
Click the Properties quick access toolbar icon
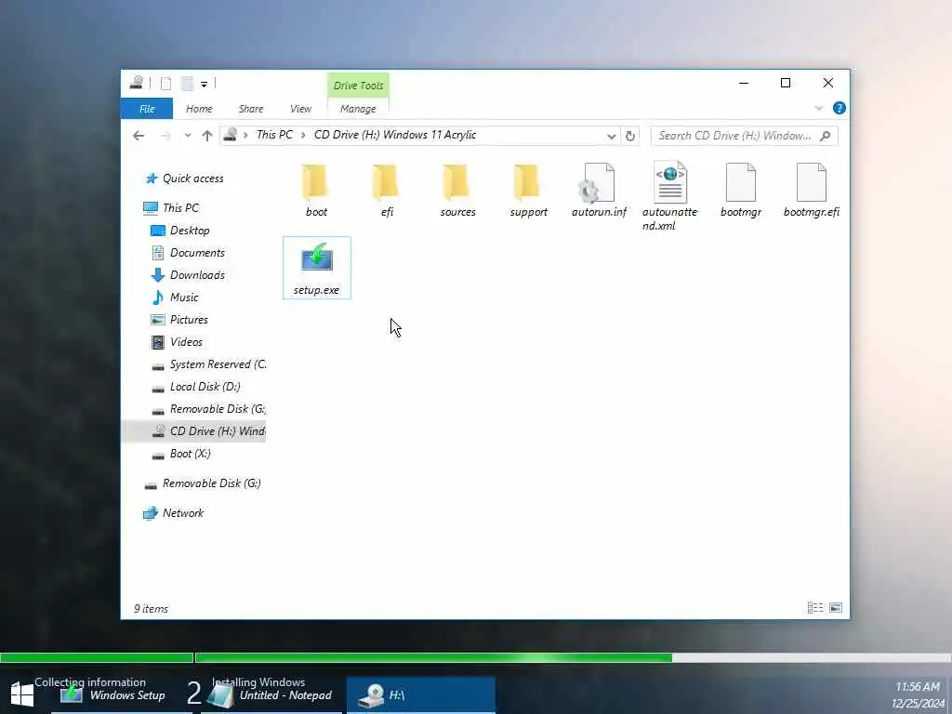point(165,84)
